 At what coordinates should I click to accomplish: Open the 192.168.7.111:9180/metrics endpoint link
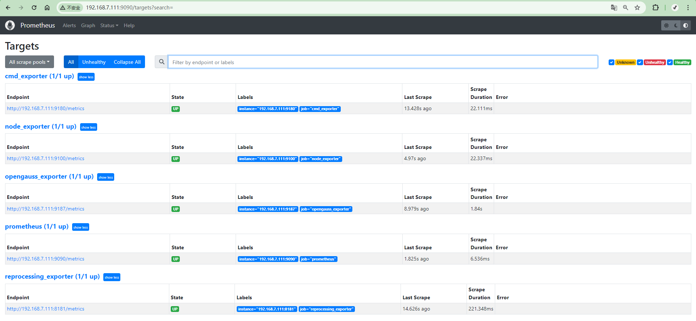[x=46, y=108]
